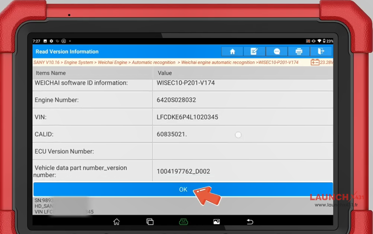
Task: Select the radio button beside CALID value
Action: pos(238,135)
